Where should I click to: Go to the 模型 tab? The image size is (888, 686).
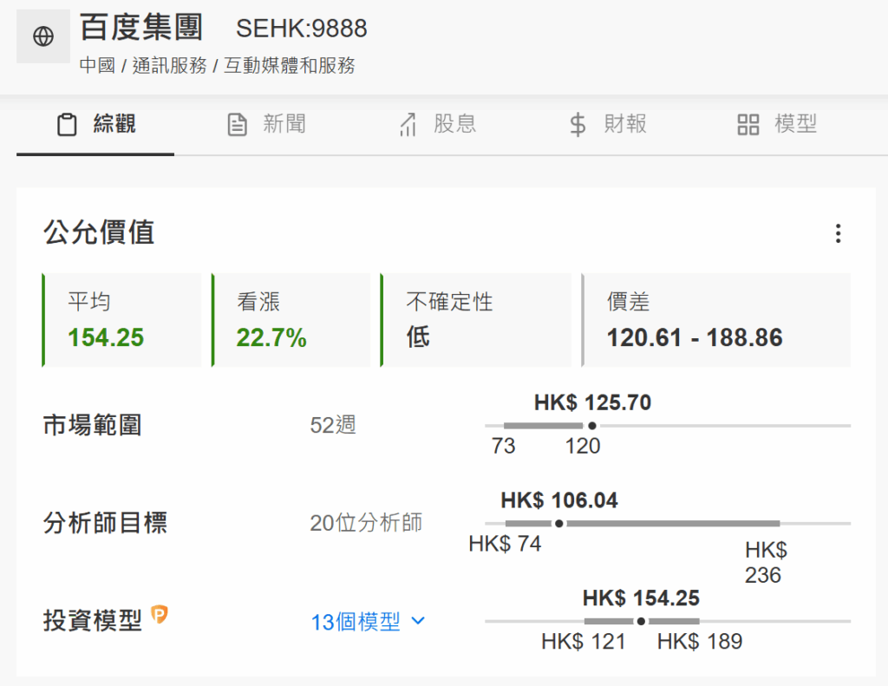tap(777, 125)
